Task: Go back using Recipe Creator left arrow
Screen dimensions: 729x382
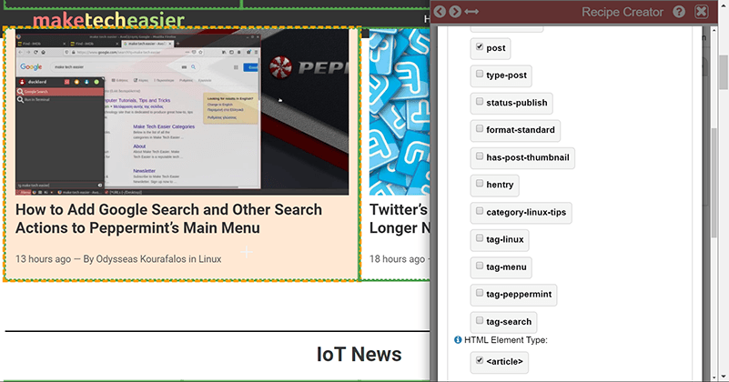Action: coord(440,12)
